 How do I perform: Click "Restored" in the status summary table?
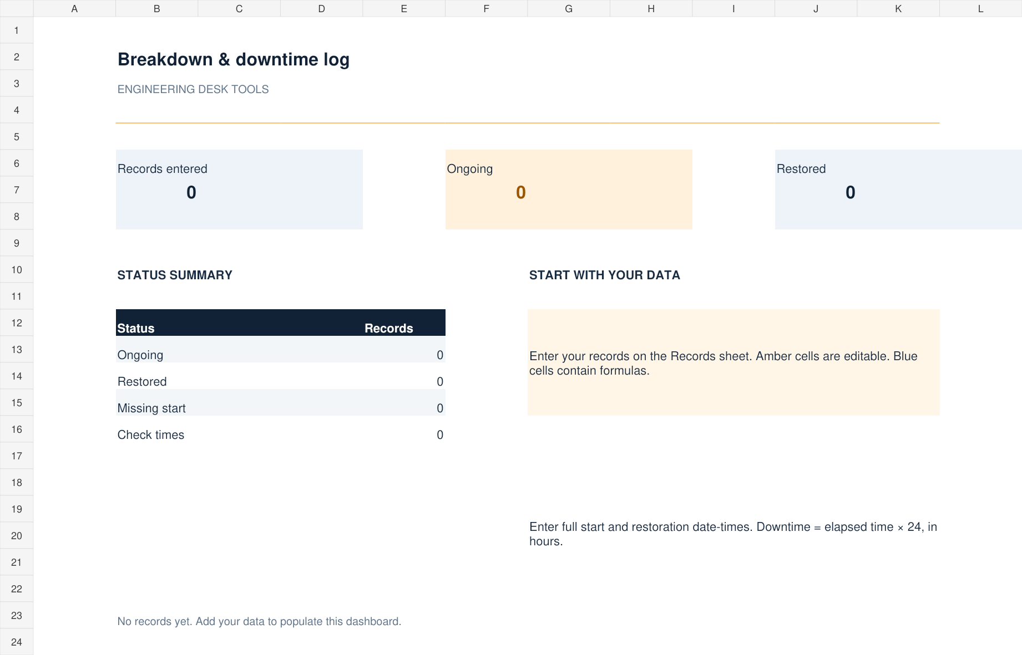pyautogui.click(x=142, y=382)
